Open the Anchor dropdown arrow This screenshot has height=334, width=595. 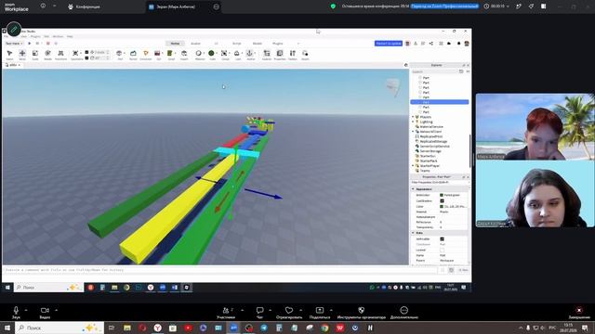[256, 54]
